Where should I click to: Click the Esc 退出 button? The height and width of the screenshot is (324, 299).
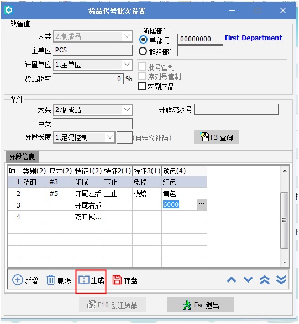pyautogui.click(x=201, y=305)
